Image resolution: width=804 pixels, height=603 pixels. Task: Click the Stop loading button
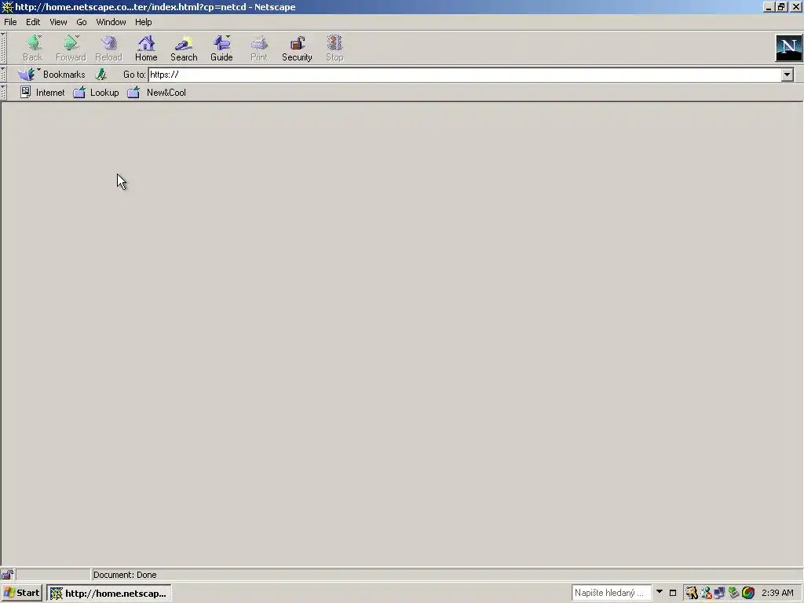[334, 49]
